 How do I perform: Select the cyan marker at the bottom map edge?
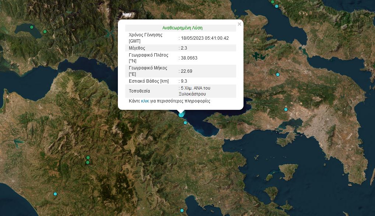[x=182, y=210]
